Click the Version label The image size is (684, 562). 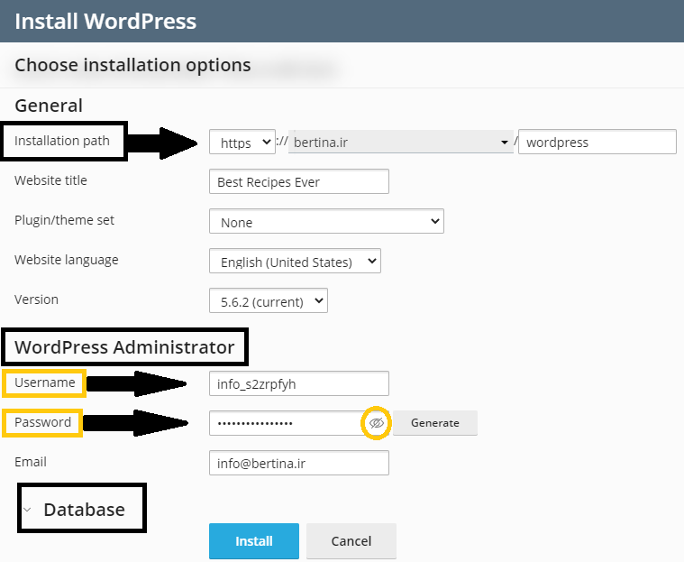pos(36,299)
